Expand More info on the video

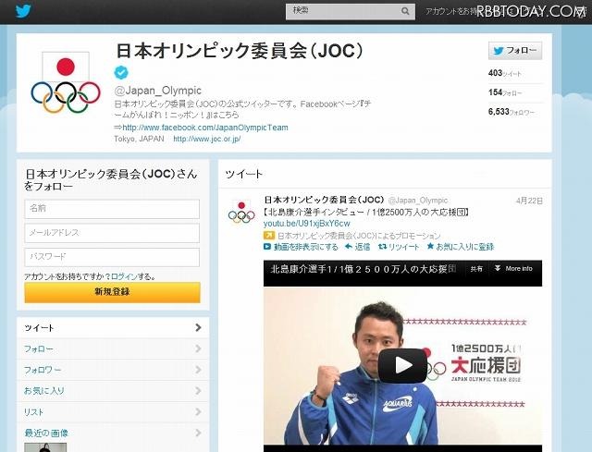point(513,269)
